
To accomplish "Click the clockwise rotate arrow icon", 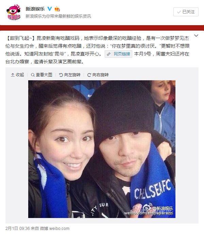I will pos(89,75).
